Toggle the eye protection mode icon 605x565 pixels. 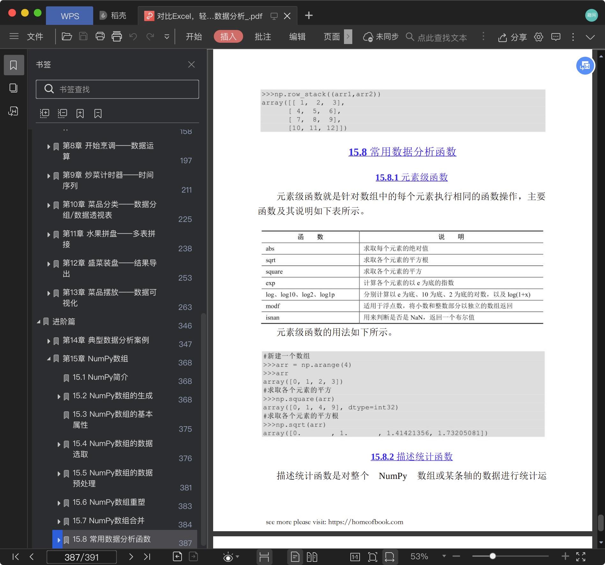(228, 557)
